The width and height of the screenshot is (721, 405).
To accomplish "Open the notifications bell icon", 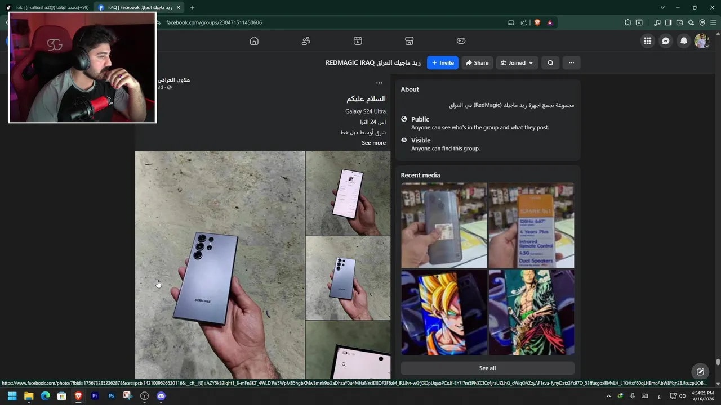I will click(684, 41).
